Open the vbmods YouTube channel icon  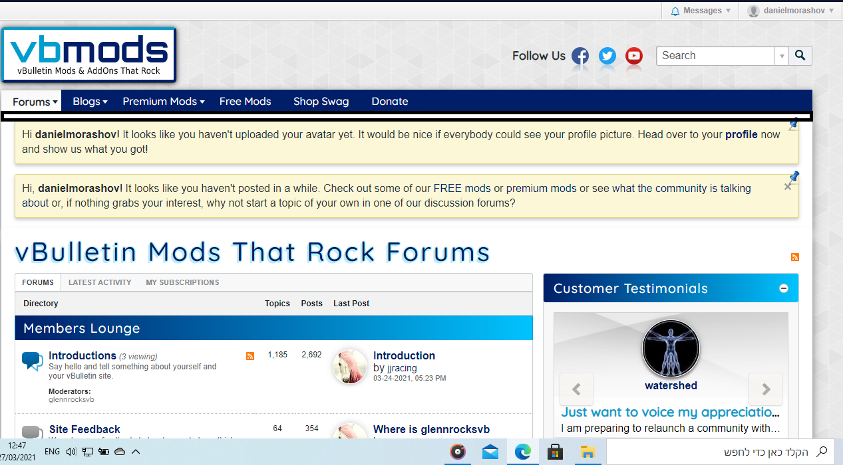point(634,56)
